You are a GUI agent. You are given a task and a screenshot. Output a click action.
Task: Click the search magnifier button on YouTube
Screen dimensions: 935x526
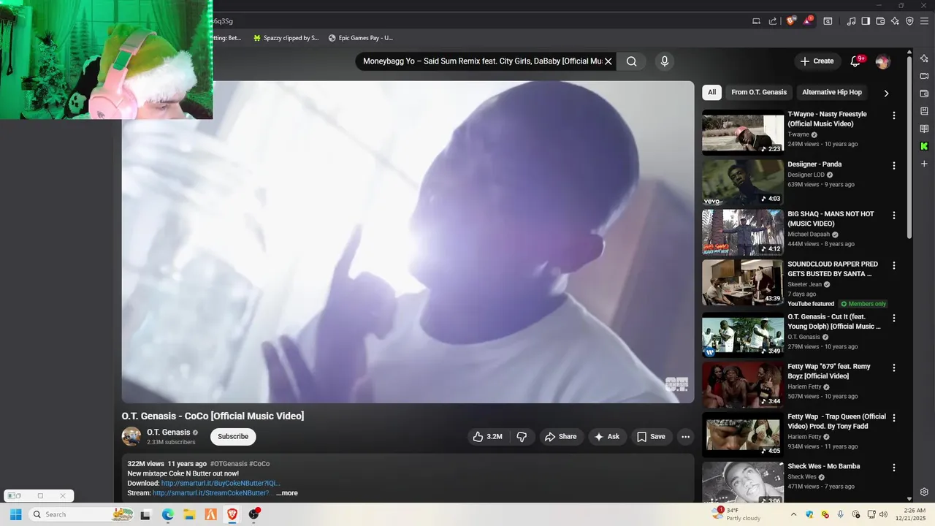632,61
